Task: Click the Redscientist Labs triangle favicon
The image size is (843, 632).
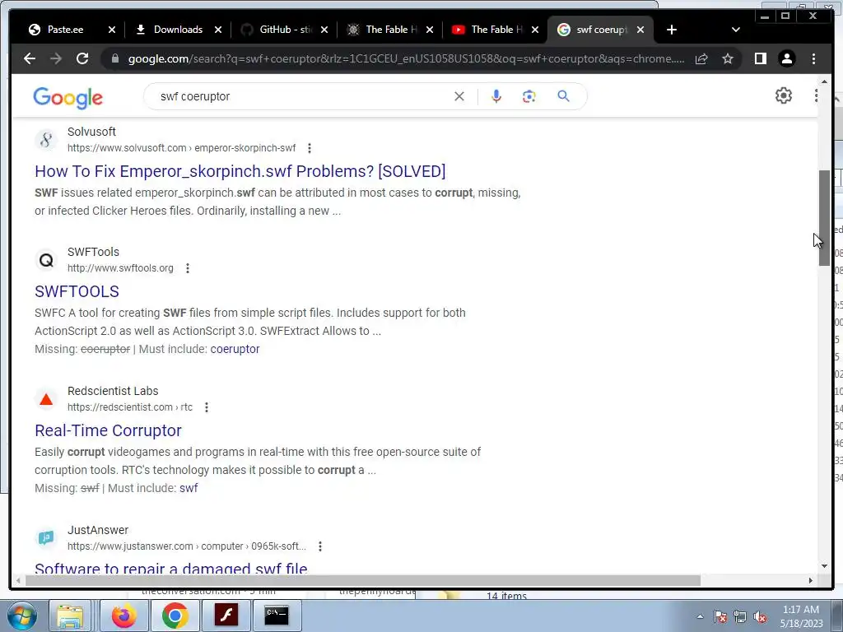Action: pos(46,399)
